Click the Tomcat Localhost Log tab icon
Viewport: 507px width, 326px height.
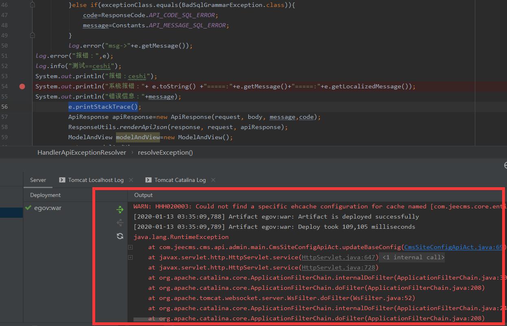(62, 180)
